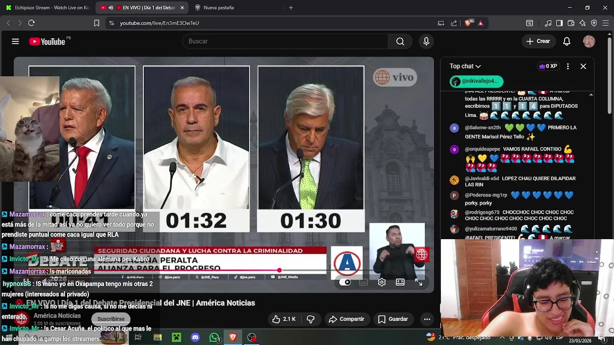View site information icon in address bar
614x345 pixels.
click(x=111, y=23)
